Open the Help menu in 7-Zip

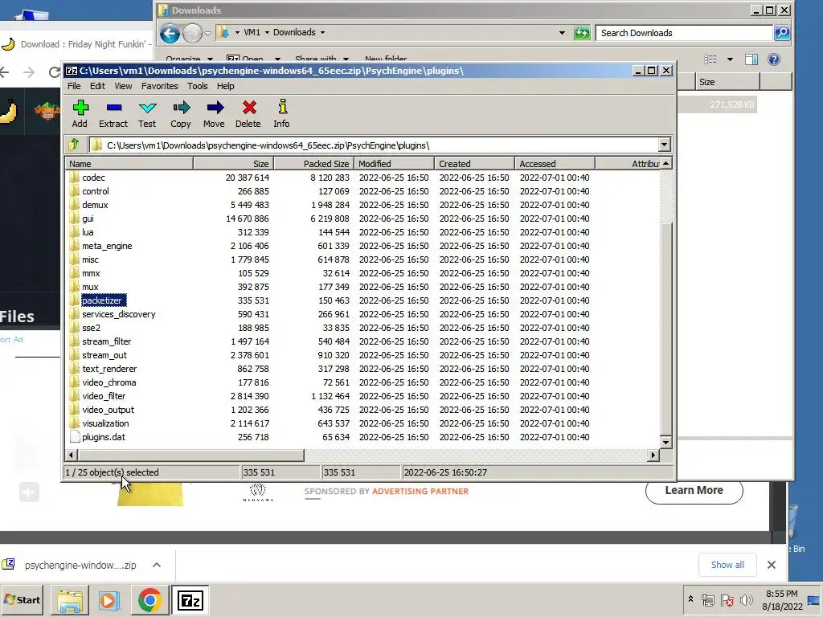click(x=225, y=86)
